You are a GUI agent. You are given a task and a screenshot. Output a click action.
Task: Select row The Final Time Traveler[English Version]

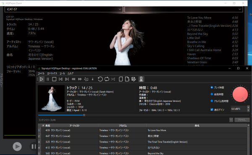click(x=142, y=142)
